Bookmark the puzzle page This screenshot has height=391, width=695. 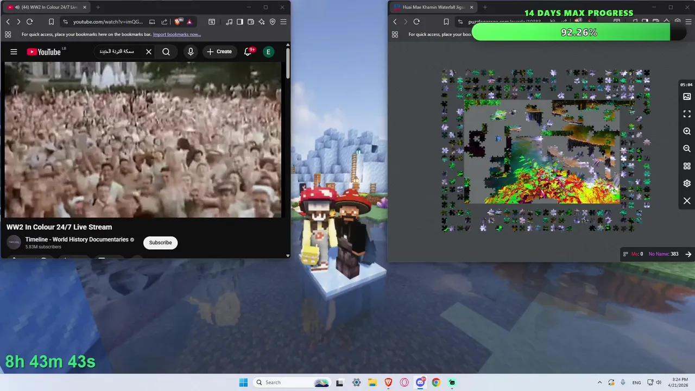[446, 22]
